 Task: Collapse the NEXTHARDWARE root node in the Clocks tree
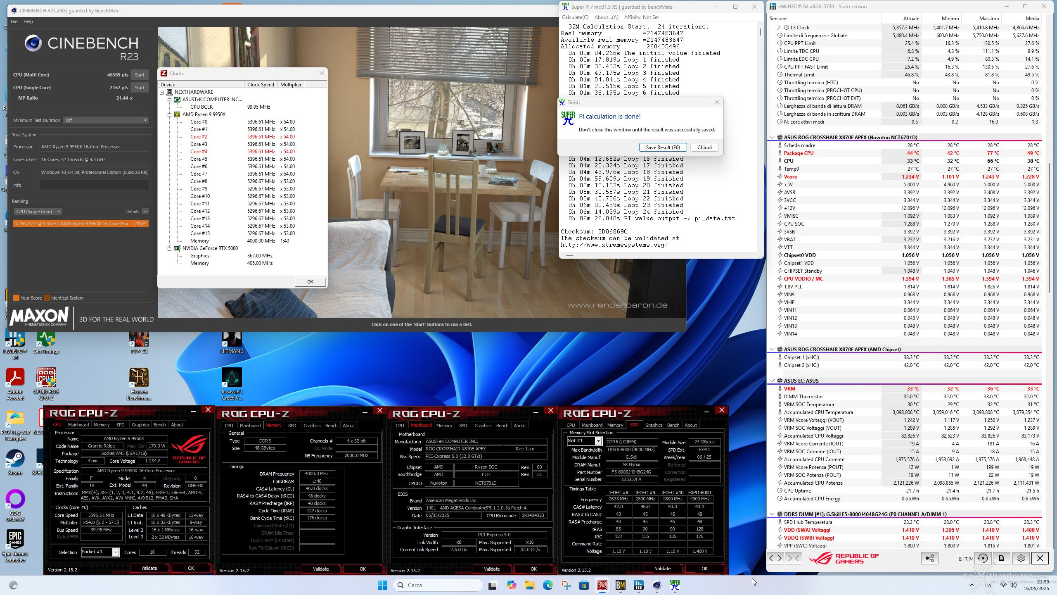(x=162, y=92)
